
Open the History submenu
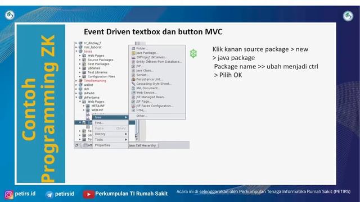tap(110, 134)
